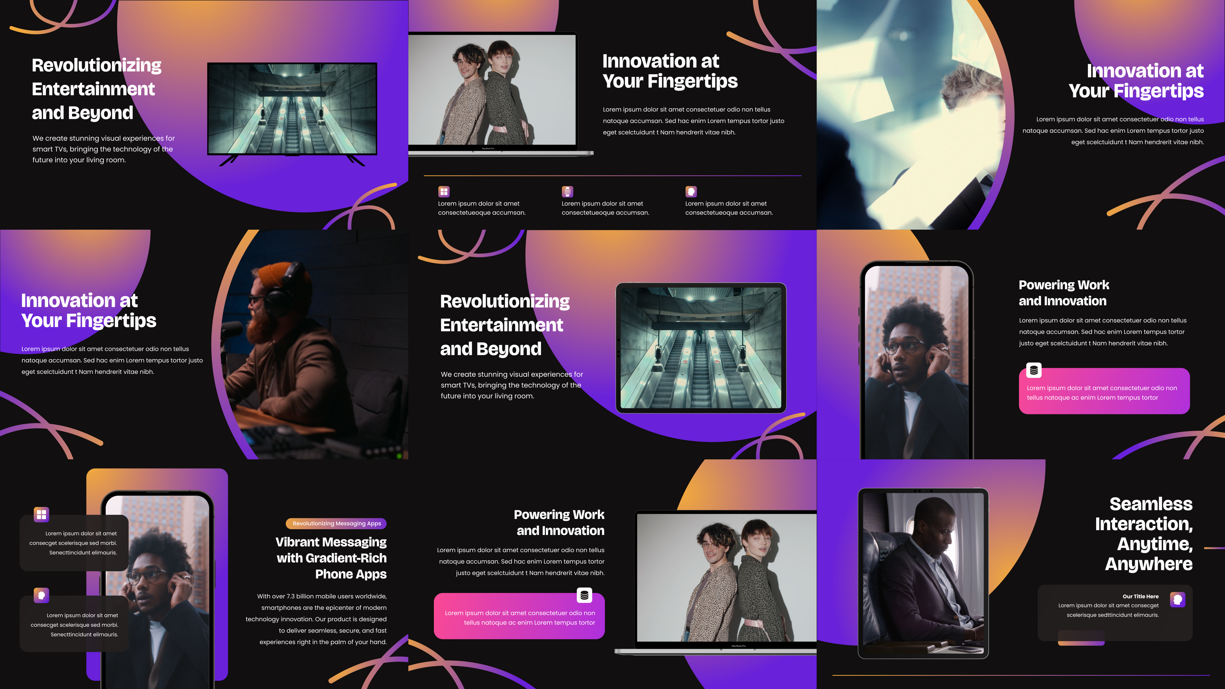Select 'We create stunning visual experiences' text beside TV
1225x689 pixels.
click(x=104, y=149)
